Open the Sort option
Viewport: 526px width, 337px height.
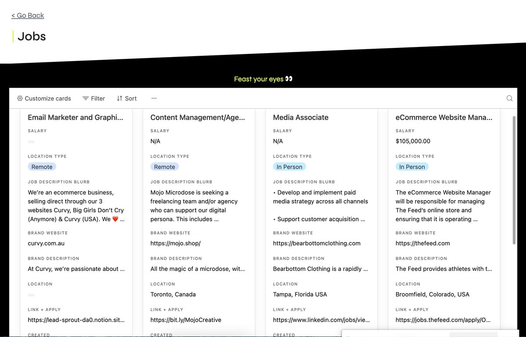[x=127, y=98]
